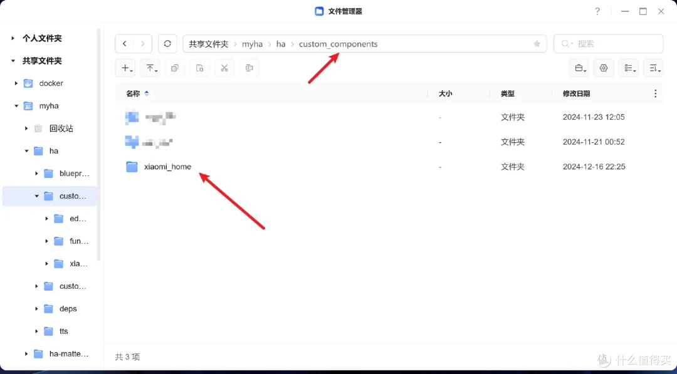The width and height of the screenshot is (677, 374).
Task: Select the blurred folder dated 2024-11-21 00:52
Action: [389, 142]
